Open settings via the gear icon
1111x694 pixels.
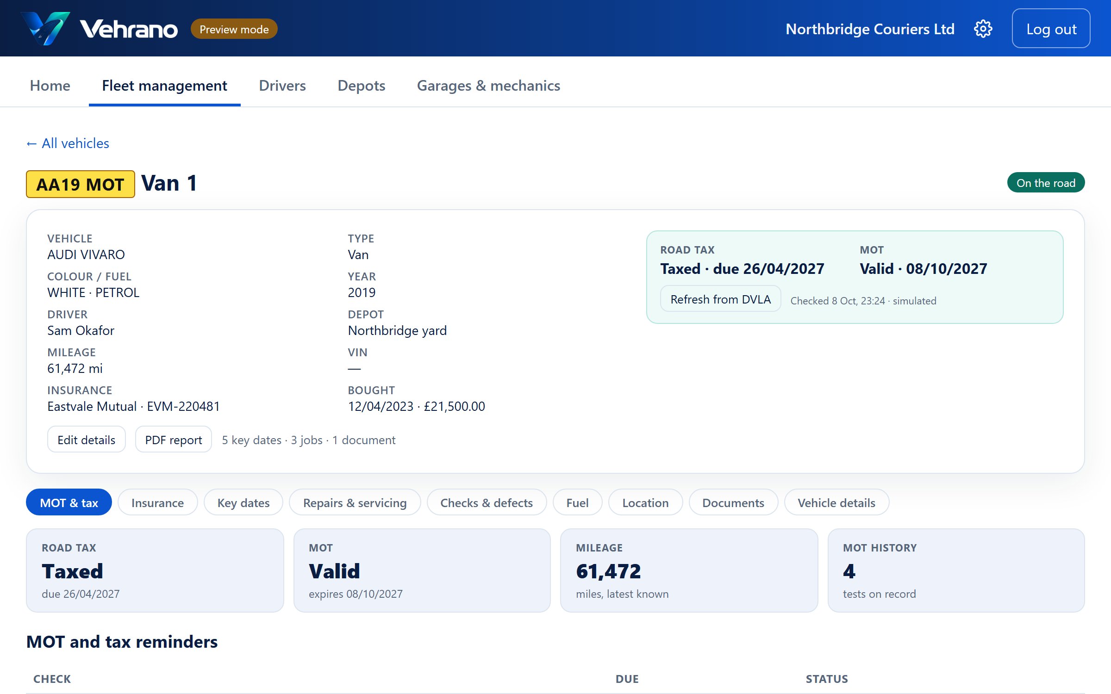983,29
